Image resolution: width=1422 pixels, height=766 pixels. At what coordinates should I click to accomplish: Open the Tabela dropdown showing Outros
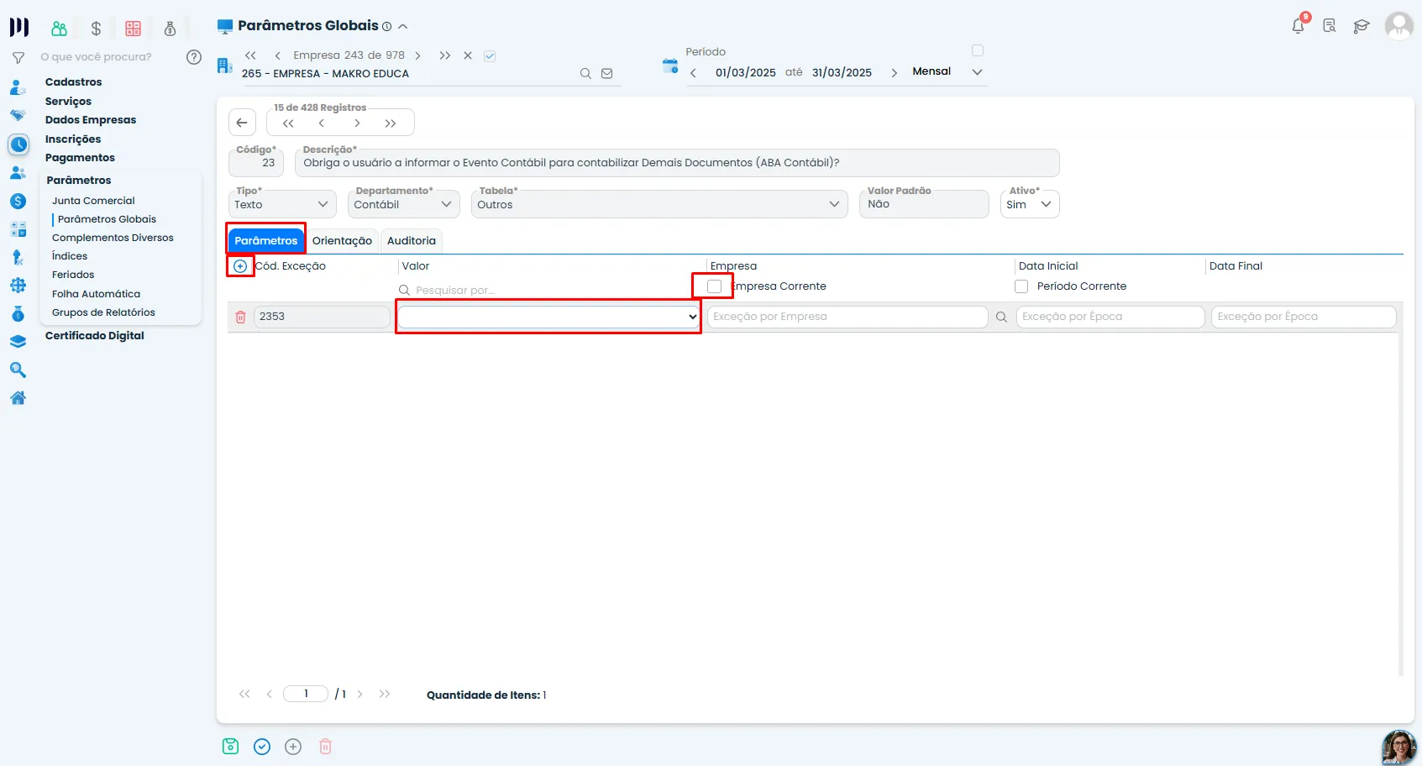pos(659,204)
